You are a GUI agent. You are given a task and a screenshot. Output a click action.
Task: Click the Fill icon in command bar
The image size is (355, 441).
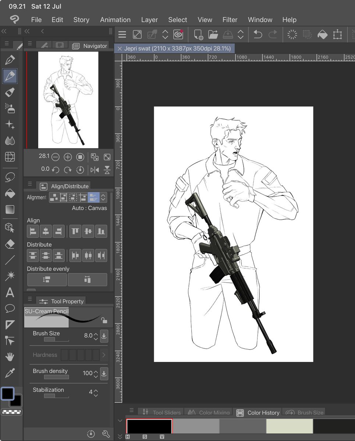tap(322, 35)
